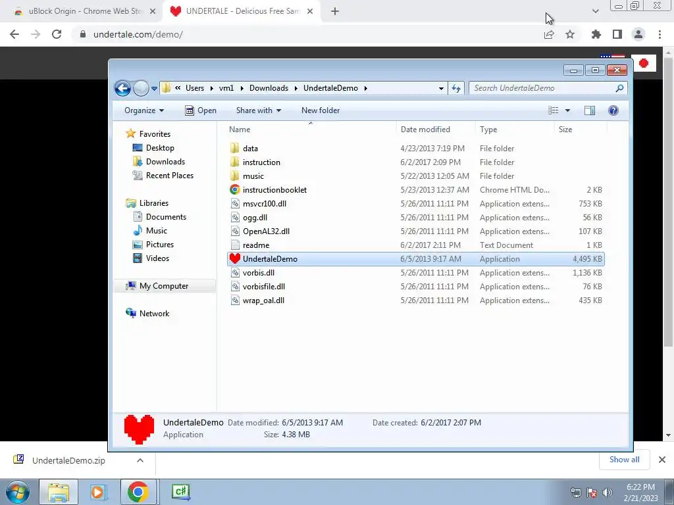Screen dimensions: 674x505
Task: Click vm1 in address breadcrumb
Action: (x=226, y=88)
